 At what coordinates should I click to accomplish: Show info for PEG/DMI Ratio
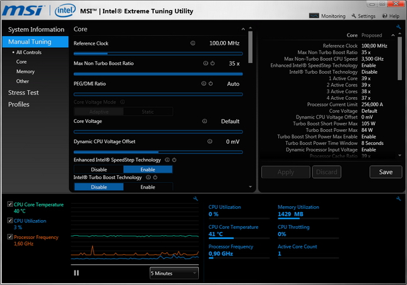click(x=204, y=83)
